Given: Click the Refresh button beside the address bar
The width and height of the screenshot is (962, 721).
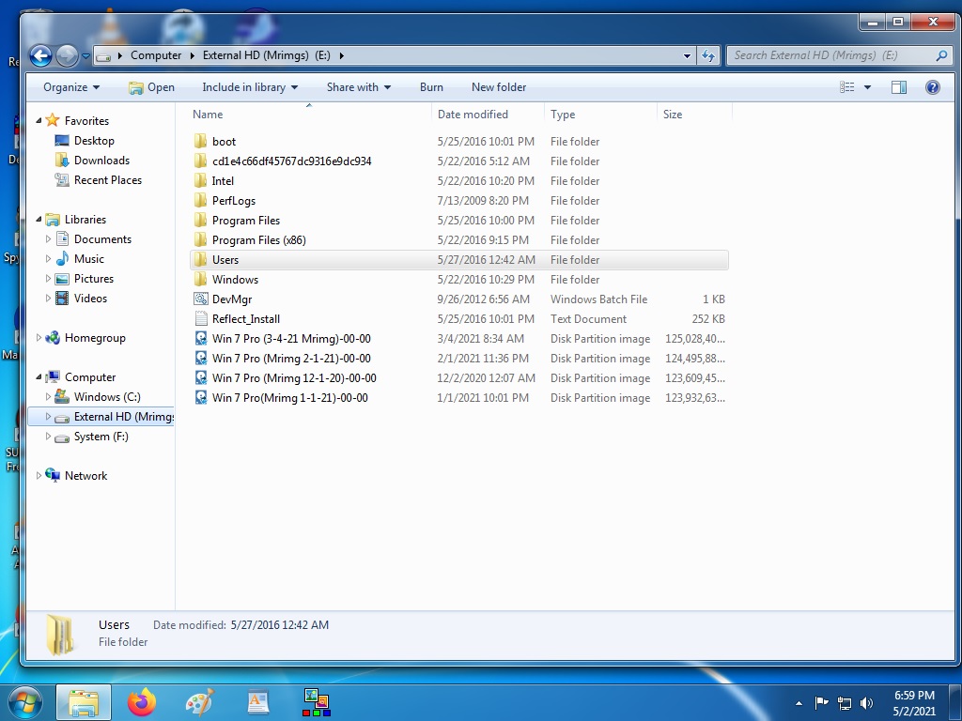Looking at the screenshot, I should 708,55.
